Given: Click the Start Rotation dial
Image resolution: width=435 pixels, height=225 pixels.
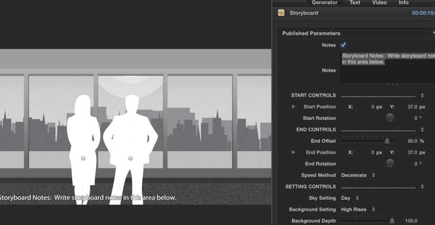Looking at the screenshot, I should point(390,118).
